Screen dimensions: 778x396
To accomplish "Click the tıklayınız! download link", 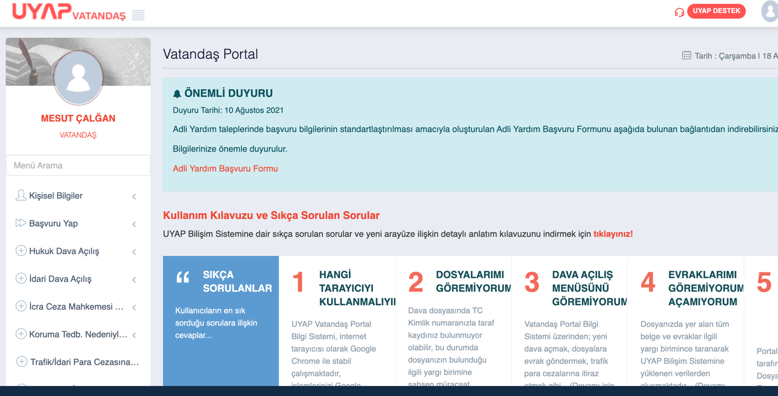I will point(613,234).
